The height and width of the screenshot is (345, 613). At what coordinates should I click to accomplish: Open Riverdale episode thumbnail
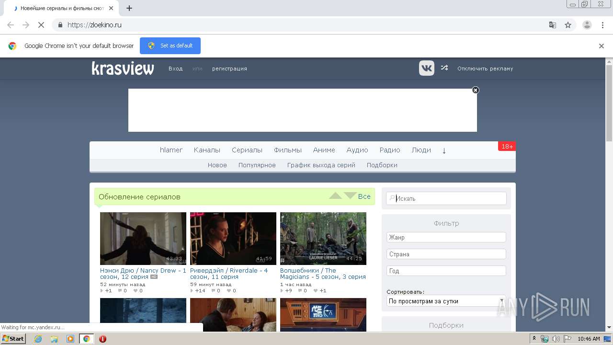pyautogui.click(x=233, y=239)
